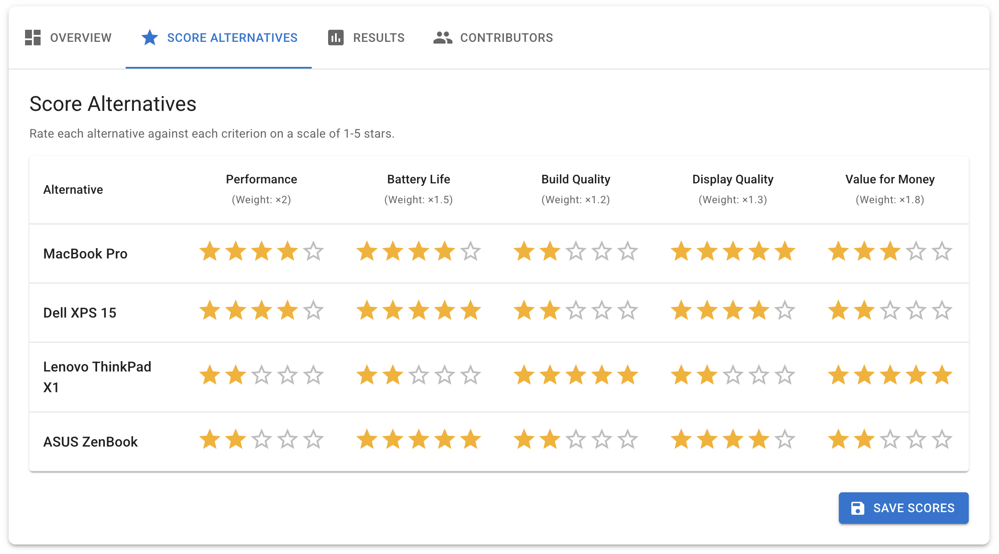Click the bar chart icon on the Results tab
This screenshot has width=999, height=554.
click(336, 38)
